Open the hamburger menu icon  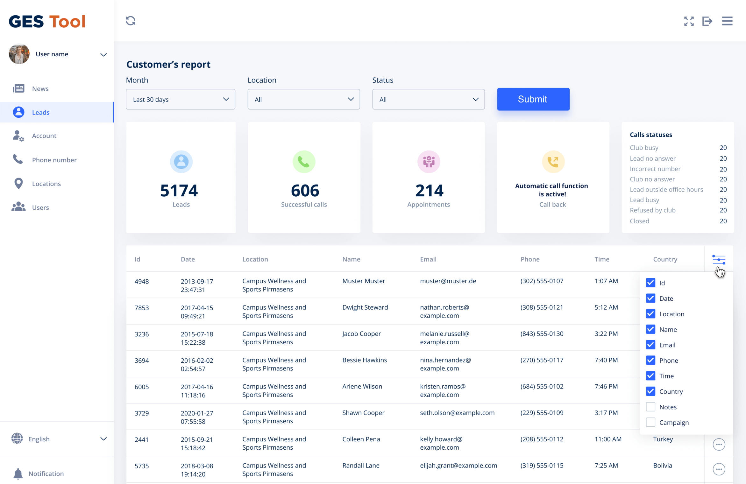727,21
